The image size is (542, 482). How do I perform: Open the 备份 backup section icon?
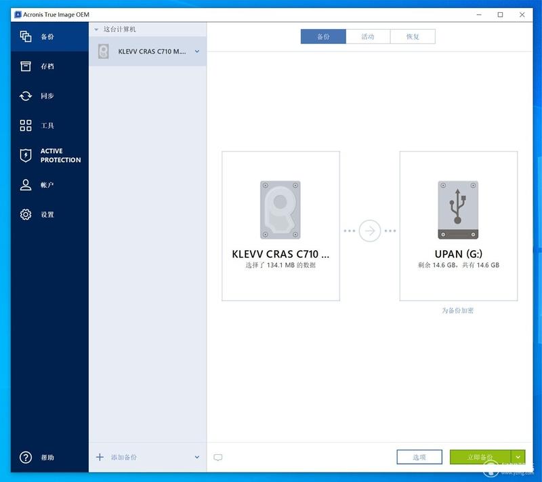point(26,37)
